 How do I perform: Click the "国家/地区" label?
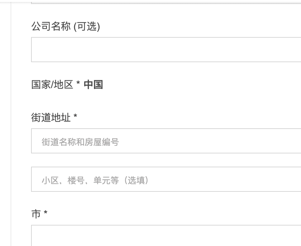(x=52, y=85)
